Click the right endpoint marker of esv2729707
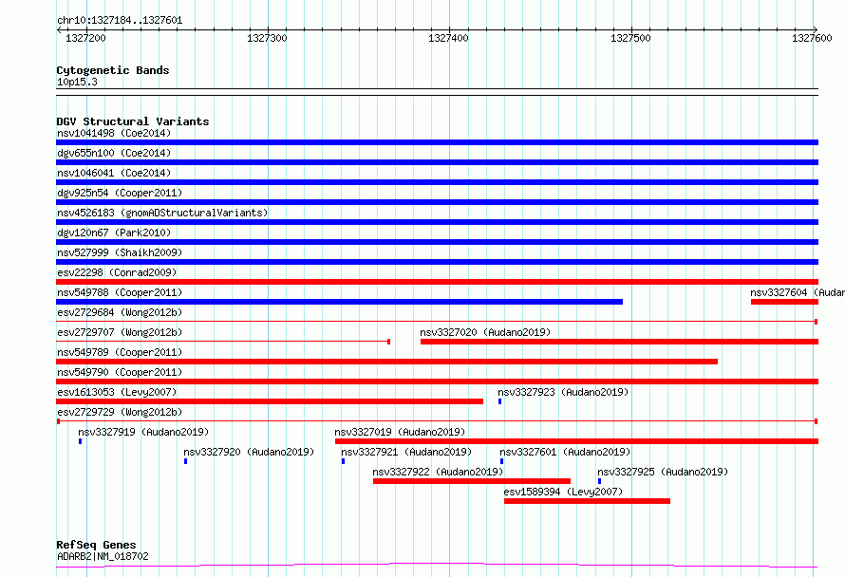Viewport: 845px width, 577px height. click(389, 342)
